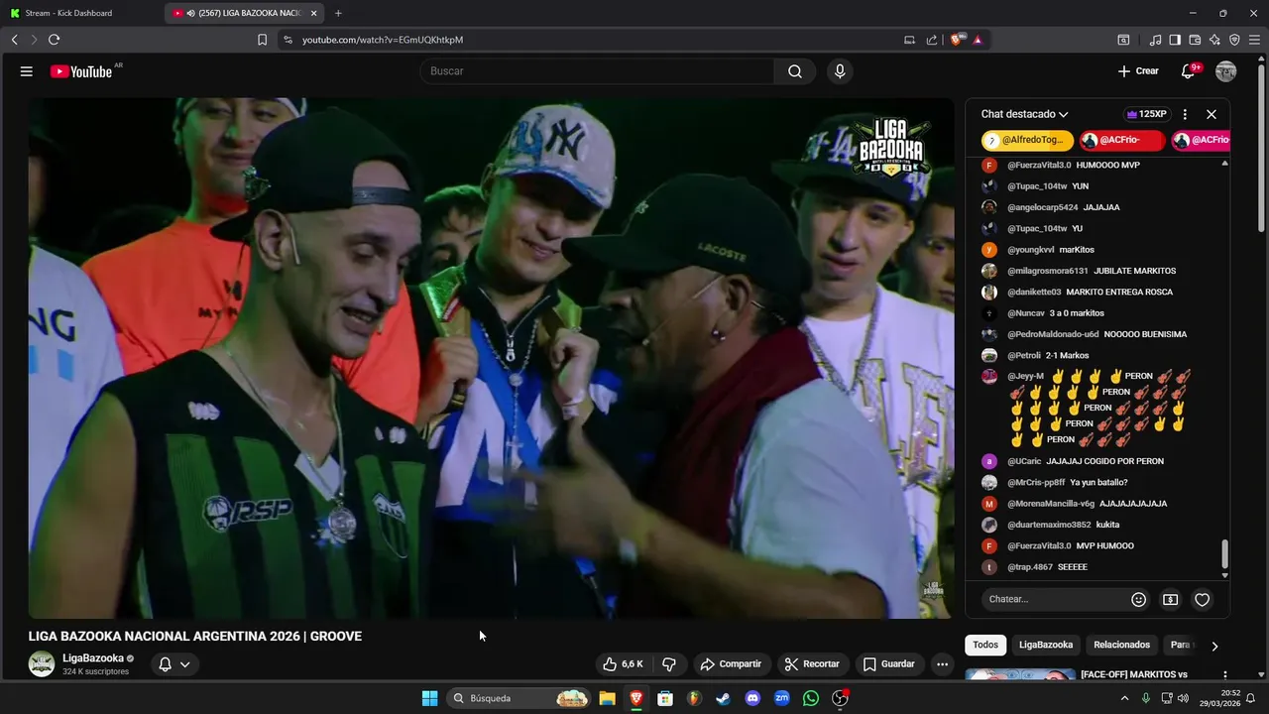
Task: Open LigaBazooka channel avatar
Action: (x=42, y=664)
